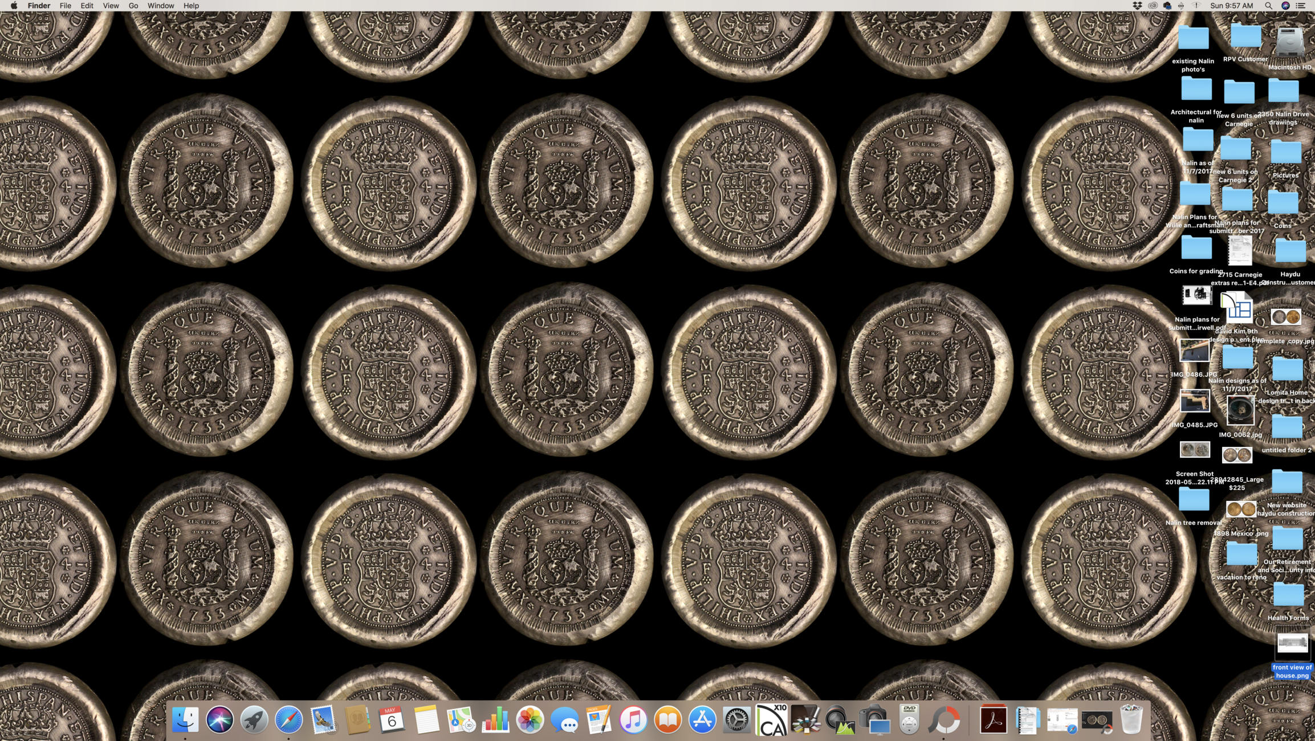1315x741 pixels.
Task: Select IMG_0062.jpg thumbnail
Action: pos(1240,410)
